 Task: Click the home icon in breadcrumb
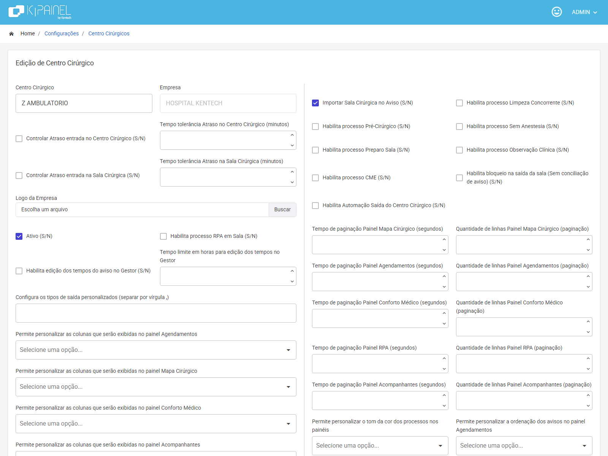point(11,34)
